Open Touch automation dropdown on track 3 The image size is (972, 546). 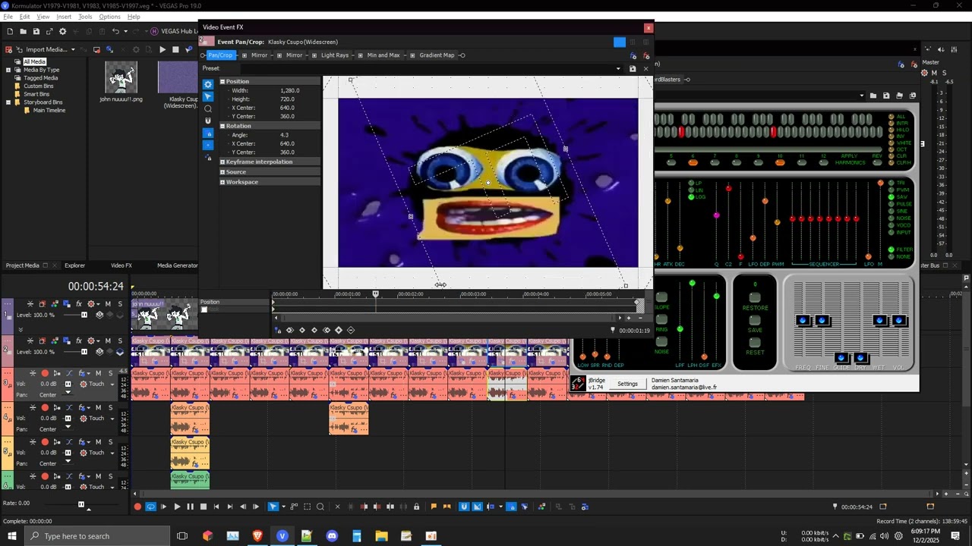pos(112,384)
